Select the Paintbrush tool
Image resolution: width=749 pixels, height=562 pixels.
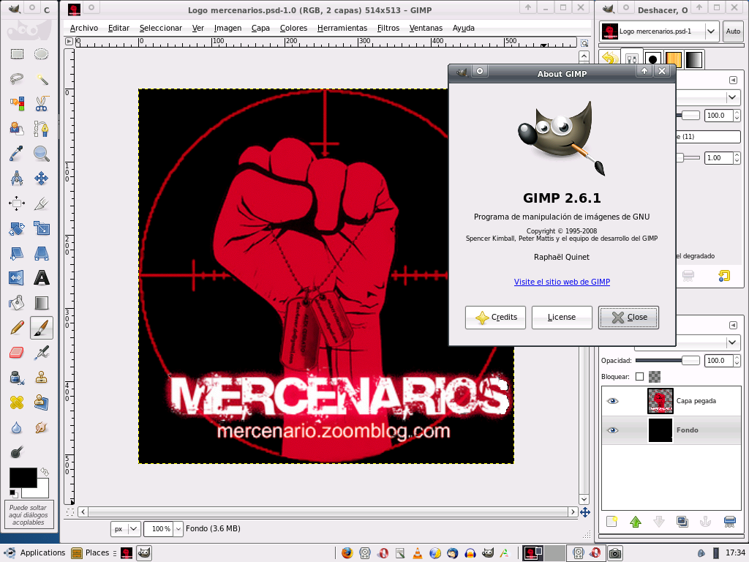[x=42, y=328]
